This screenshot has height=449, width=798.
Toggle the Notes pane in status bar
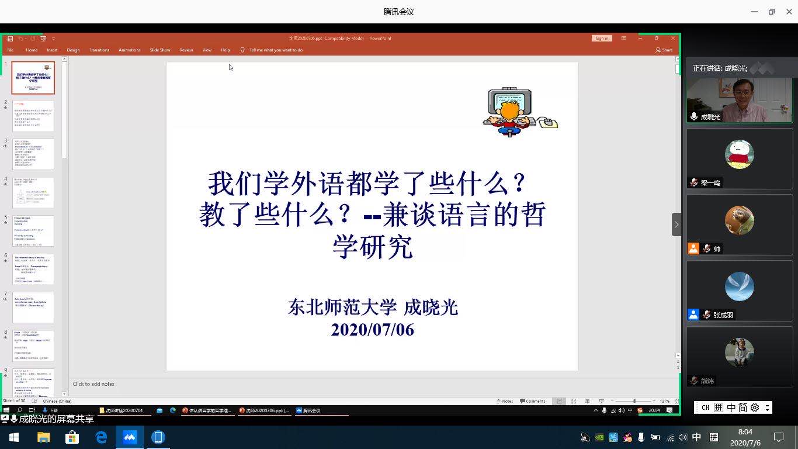point(504,401)
